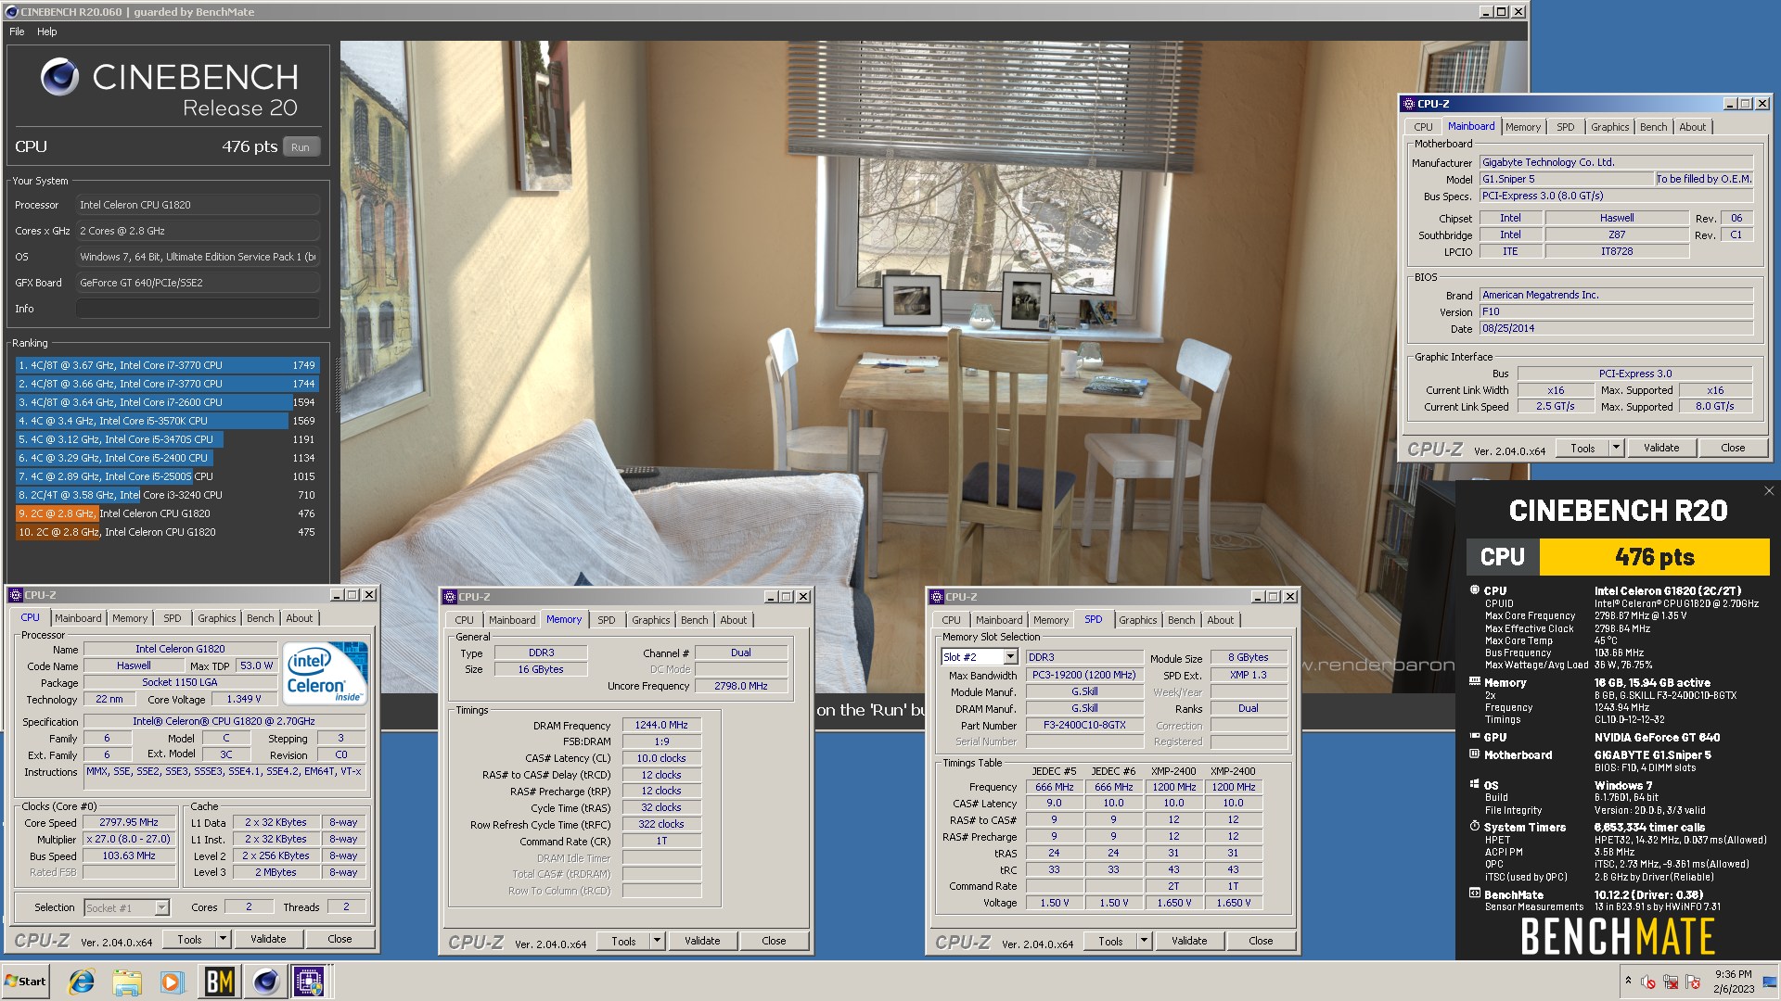The height and width of the screenshot is (1001, 1781).
Task: Click Close in the Memory CPU-Z window
Action: (x=774, y=941)
